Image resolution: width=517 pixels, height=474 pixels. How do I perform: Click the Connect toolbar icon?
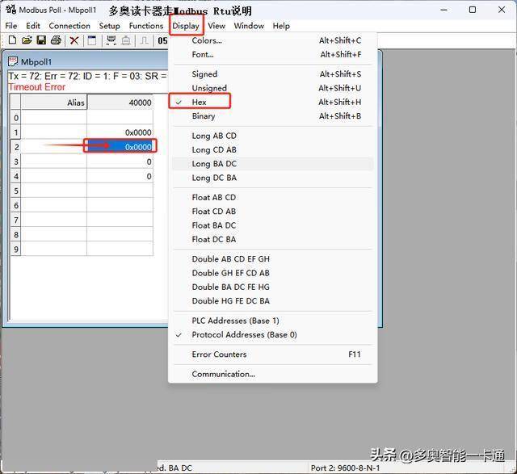click(x=111, y=40)
